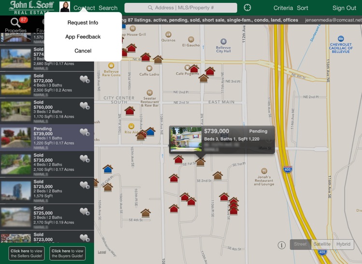Open the Contact menu
The height and width of the screenshot is (264, 362).
84,8
